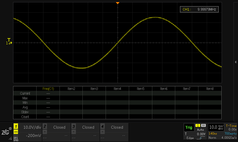Enable channel 4 number badge

click(102, 126)
